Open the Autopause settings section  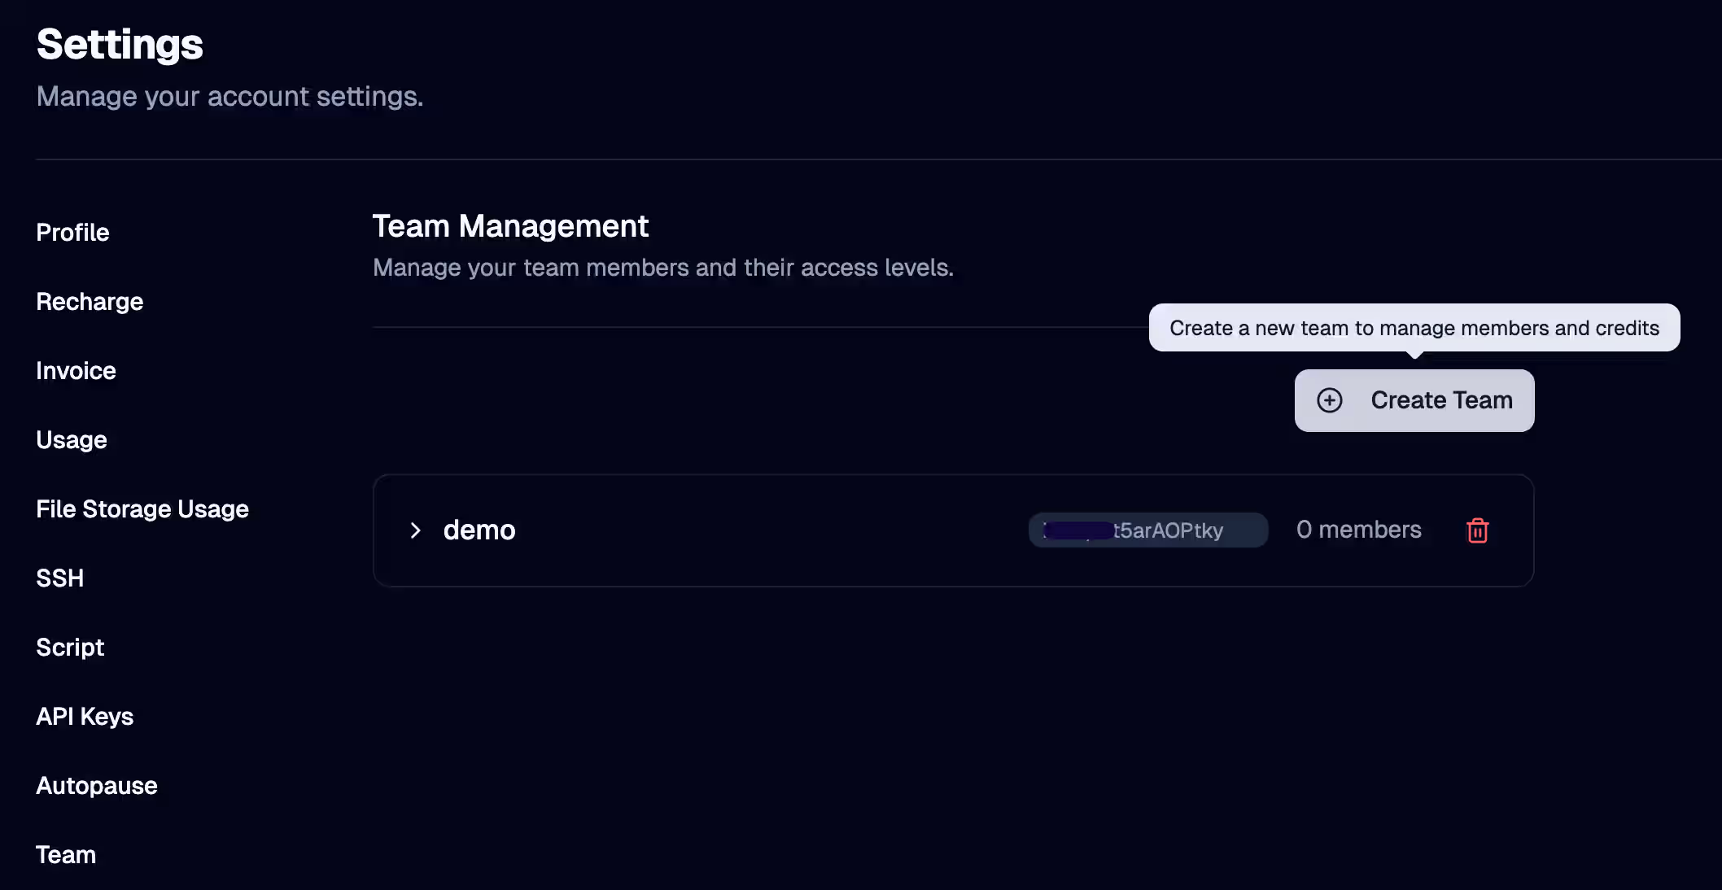pyautogui.click(x=97, y=786)
